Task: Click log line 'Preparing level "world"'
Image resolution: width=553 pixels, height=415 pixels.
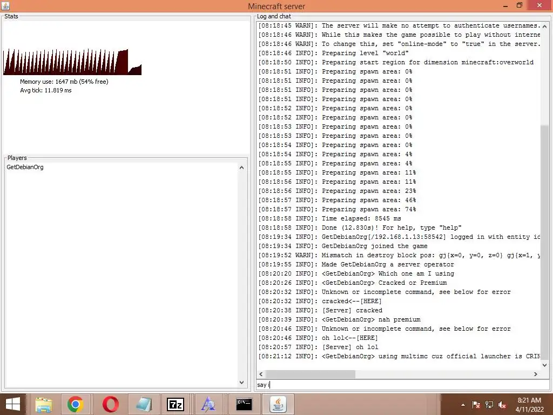Action: click(333, 53)
